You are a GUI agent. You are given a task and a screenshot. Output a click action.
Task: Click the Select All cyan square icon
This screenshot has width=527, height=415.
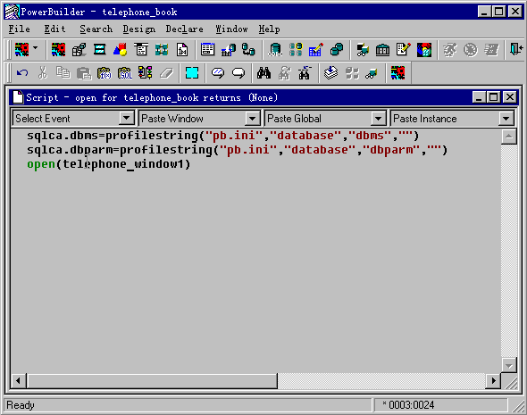pyautogui.click(x=192, y=73)
